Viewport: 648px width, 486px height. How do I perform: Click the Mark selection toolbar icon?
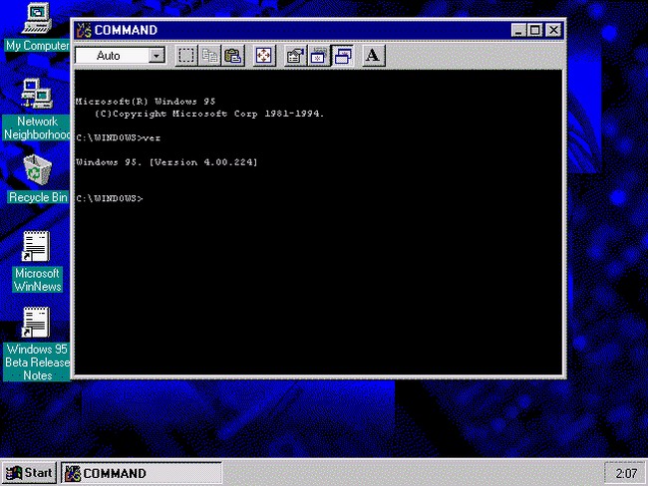(186, 56)
